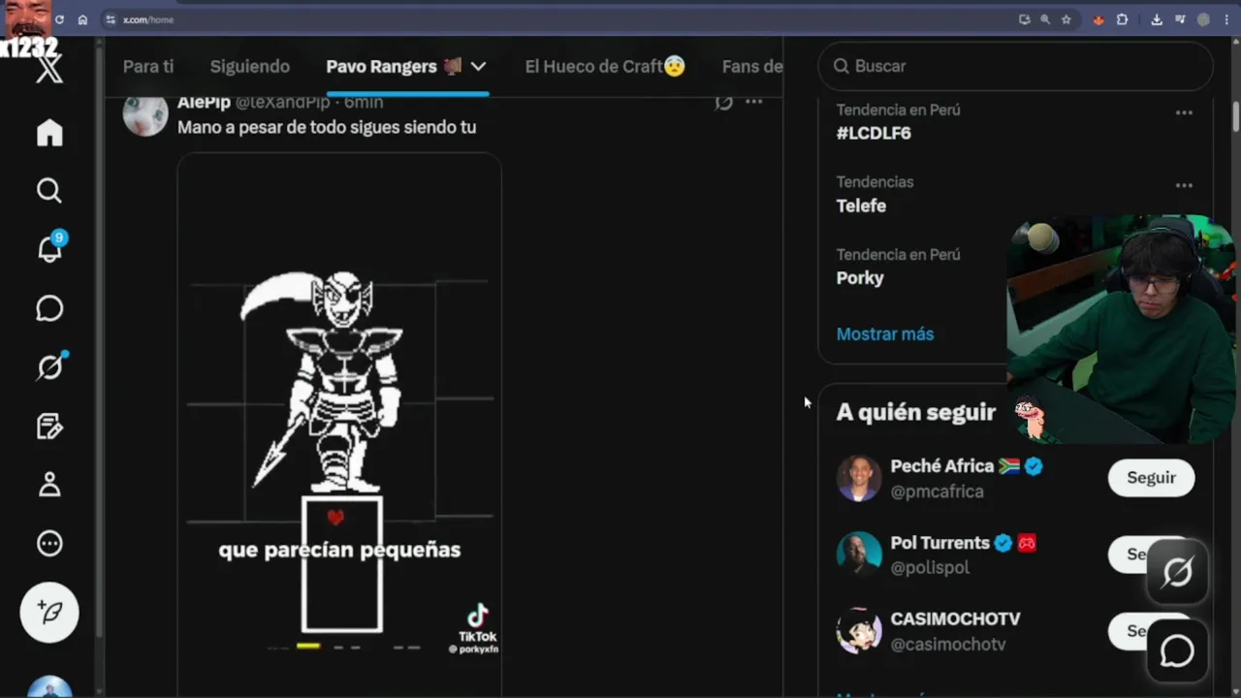Click the browser Home button

pos(82,19)
